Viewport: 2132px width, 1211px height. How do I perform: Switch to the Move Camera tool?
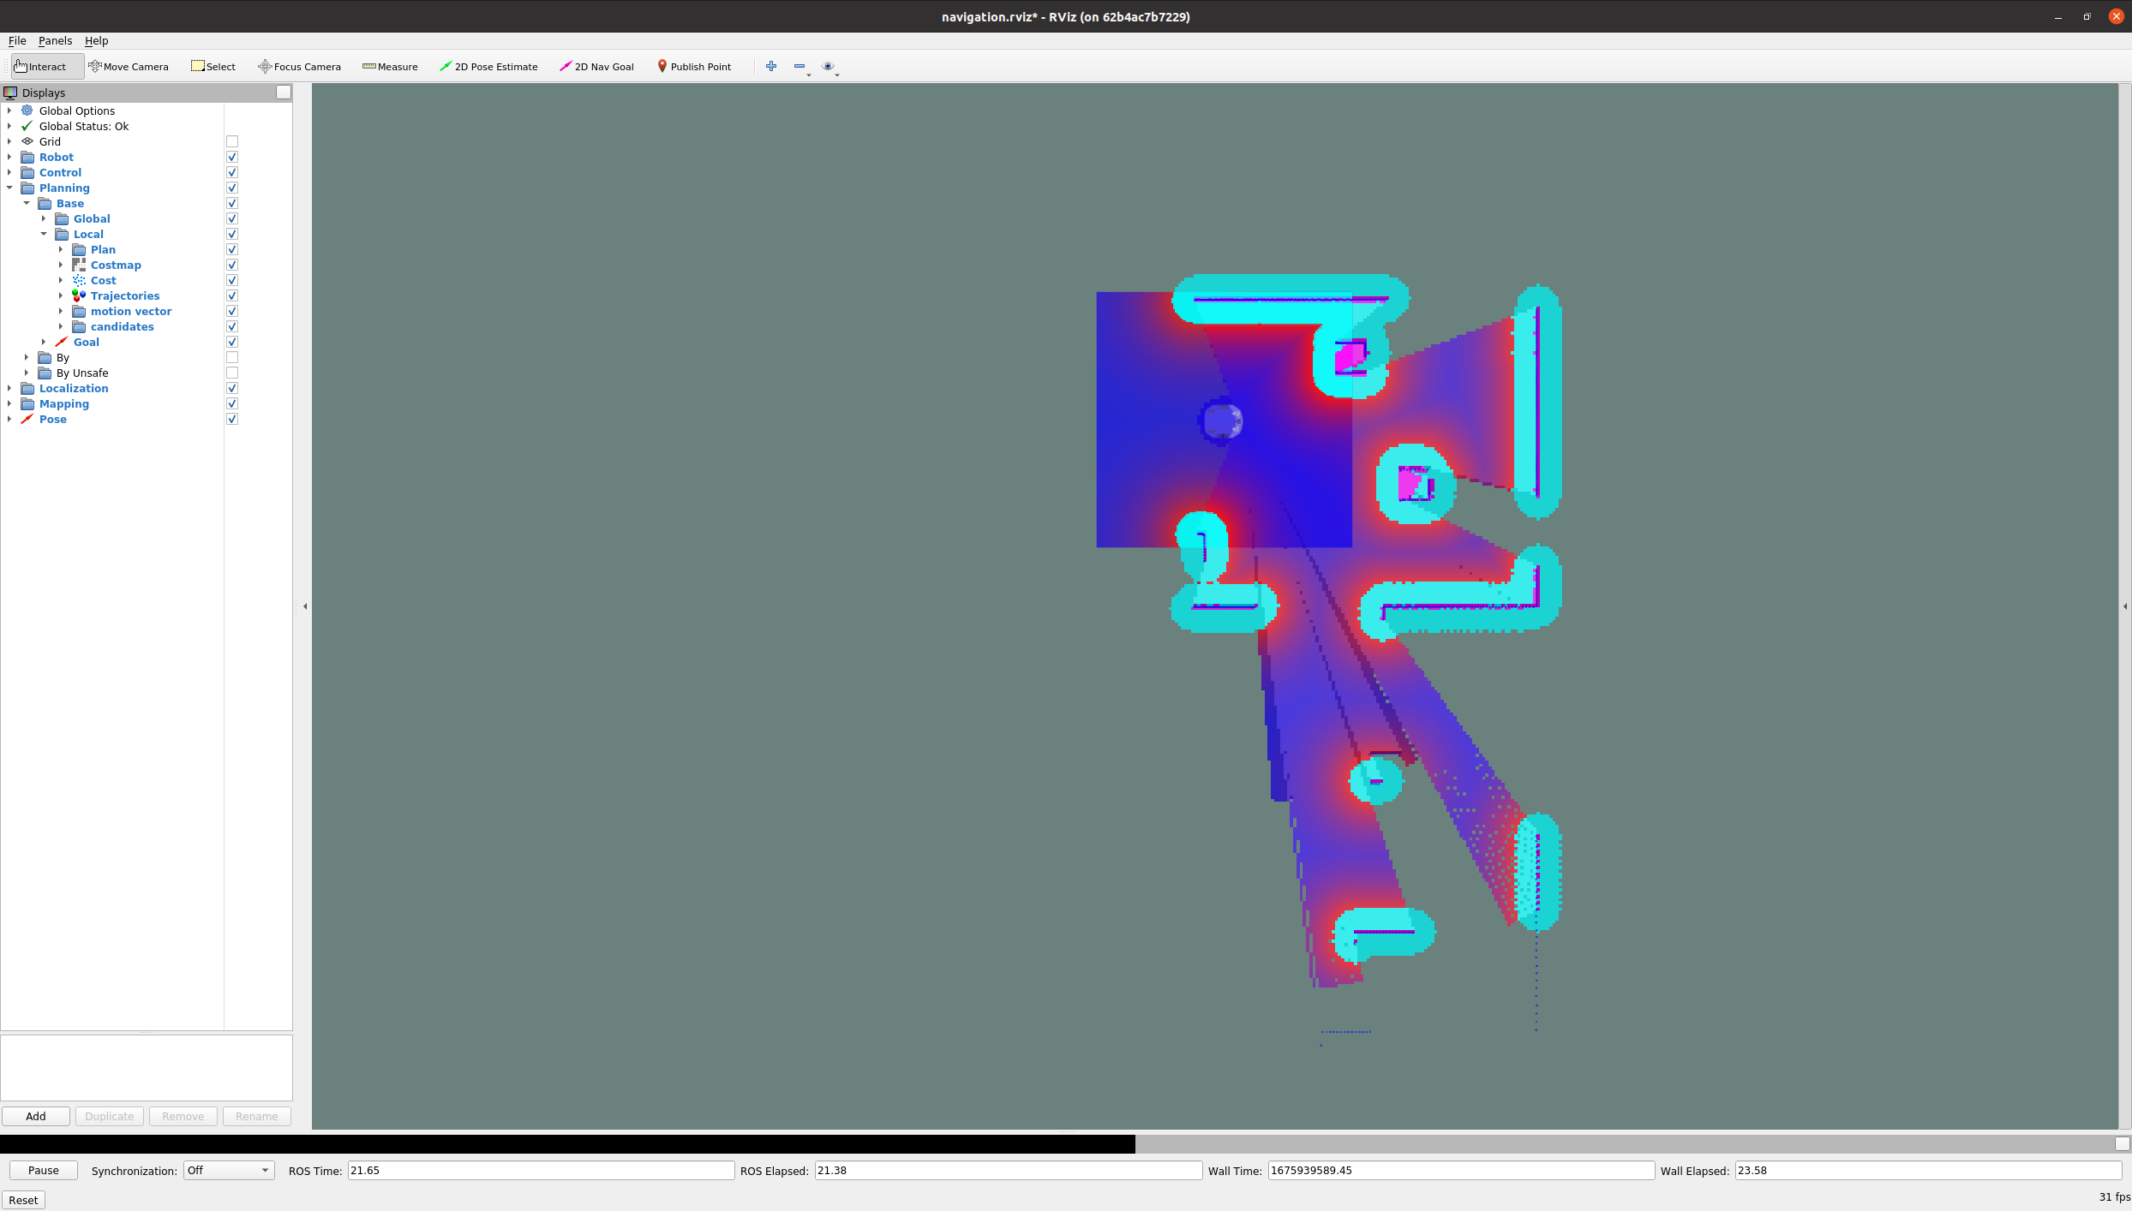point(129,67)
